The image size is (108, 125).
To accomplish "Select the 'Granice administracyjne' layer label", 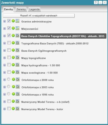I will tap(36, 22).
